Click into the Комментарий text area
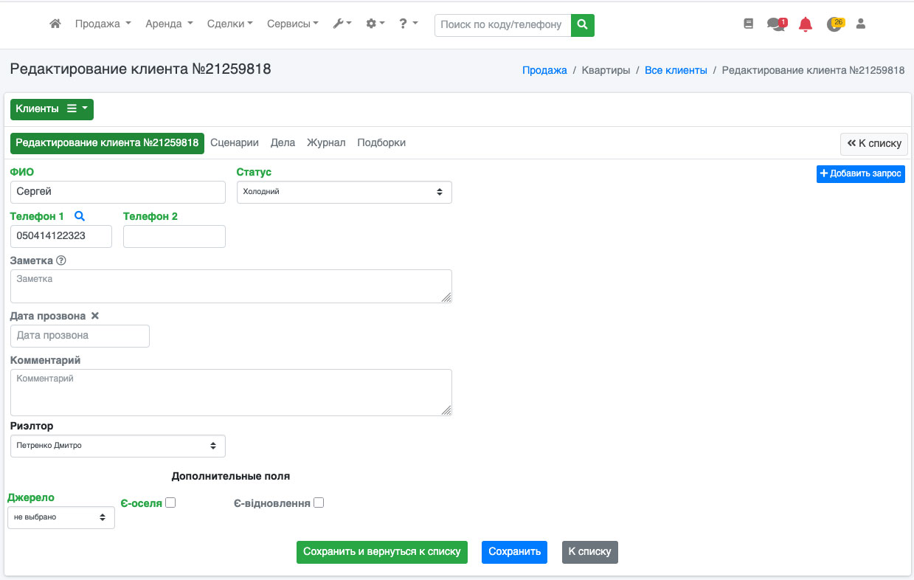This screenshot has width=914, height=580. coord(231,393)
